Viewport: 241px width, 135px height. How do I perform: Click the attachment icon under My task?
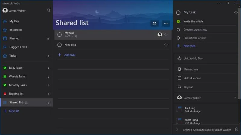(x=76, y=36)
